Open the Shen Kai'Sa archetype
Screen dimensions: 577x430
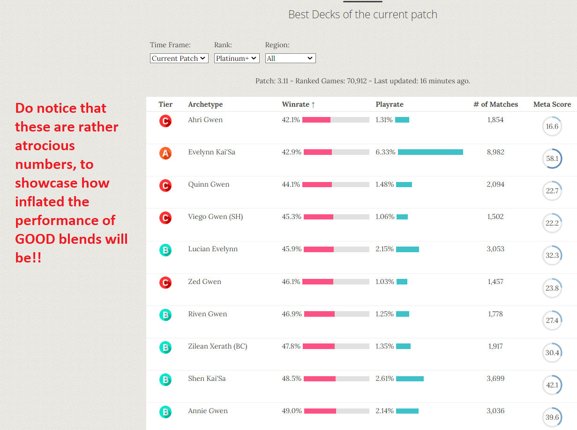coord(207,379)
